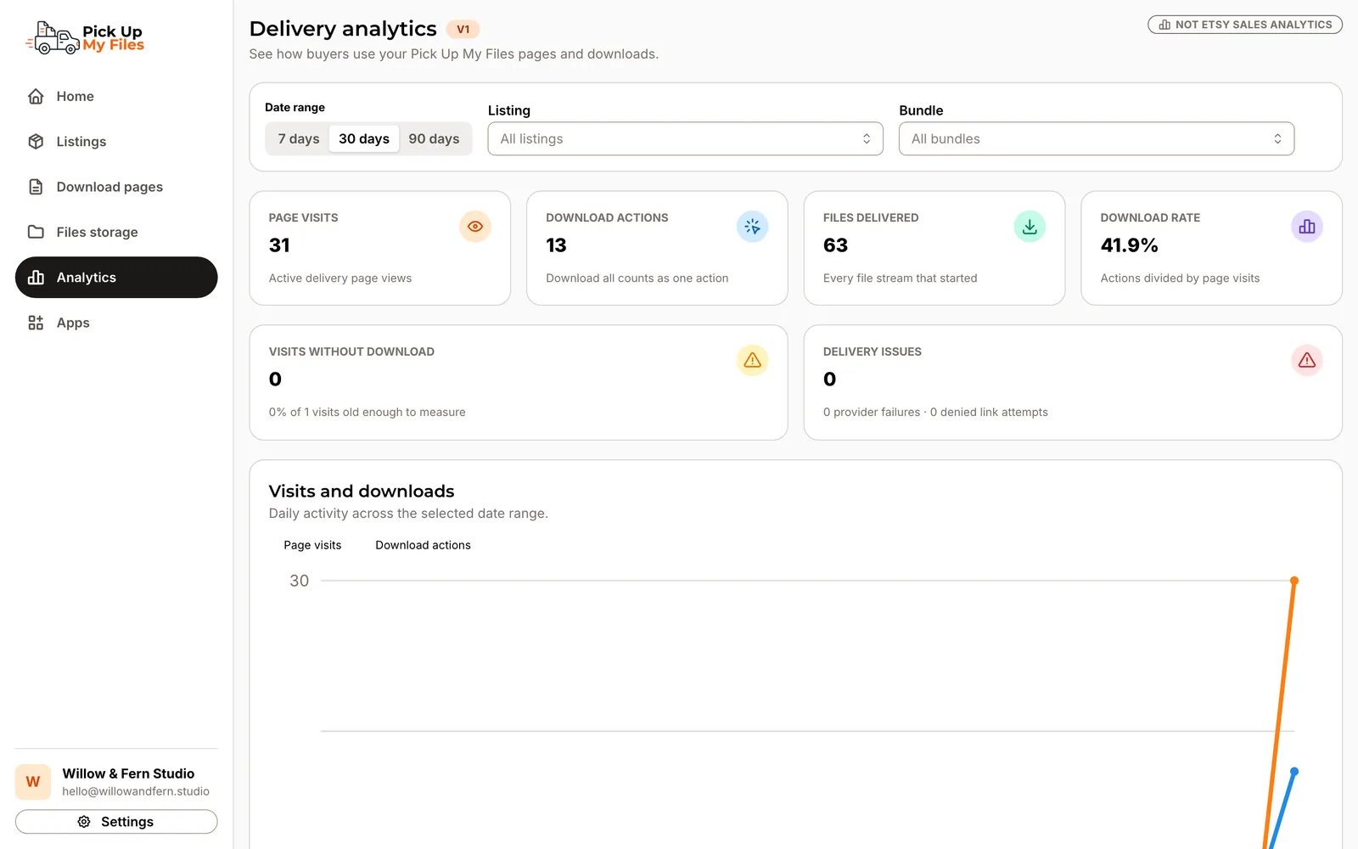
Task: Click the chevron arrows in Listing selector
Action: pyautogui.click(x=867, y=138)
